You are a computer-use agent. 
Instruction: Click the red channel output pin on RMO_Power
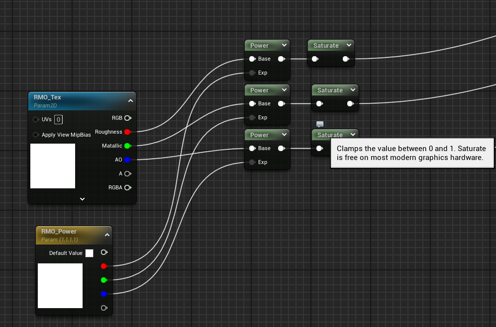click(104, 266)
